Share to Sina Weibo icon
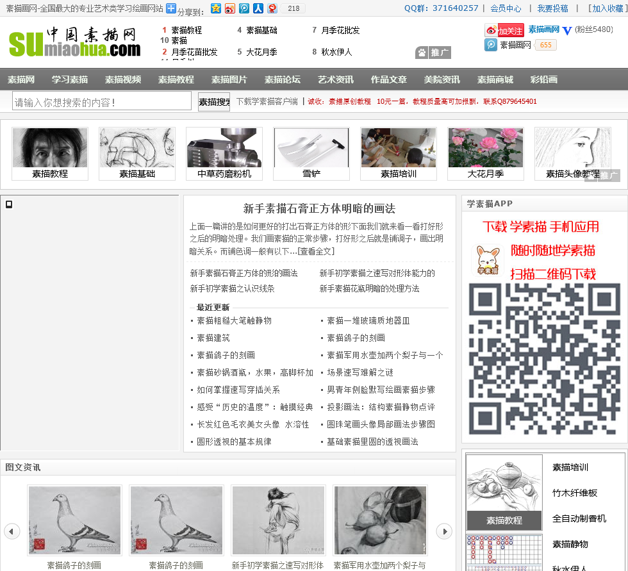The width and height of the screenshot is (628, 571). (230, 8)
